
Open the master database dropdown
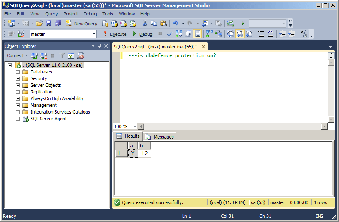[x=94, y=34]
